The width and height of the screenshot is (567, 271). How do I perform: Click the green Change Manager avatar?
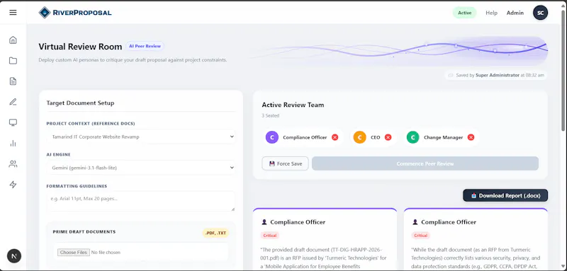pyautogui.click(x=412, y=137)
